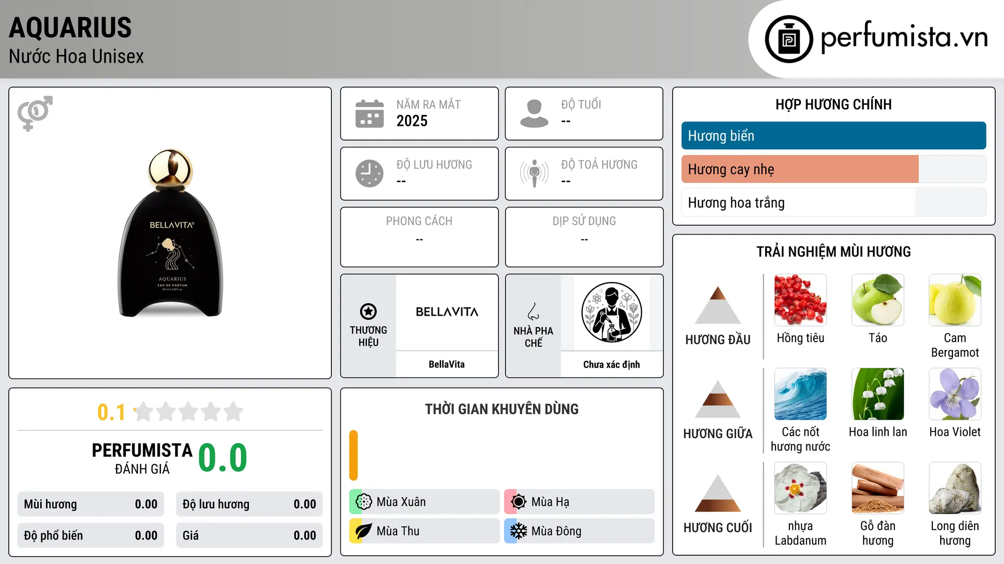The height and width of the screenshot is (564, 1004).
Task: Click the Thời gian khuyên dùng heading
Action: click(x=502, y=409)
